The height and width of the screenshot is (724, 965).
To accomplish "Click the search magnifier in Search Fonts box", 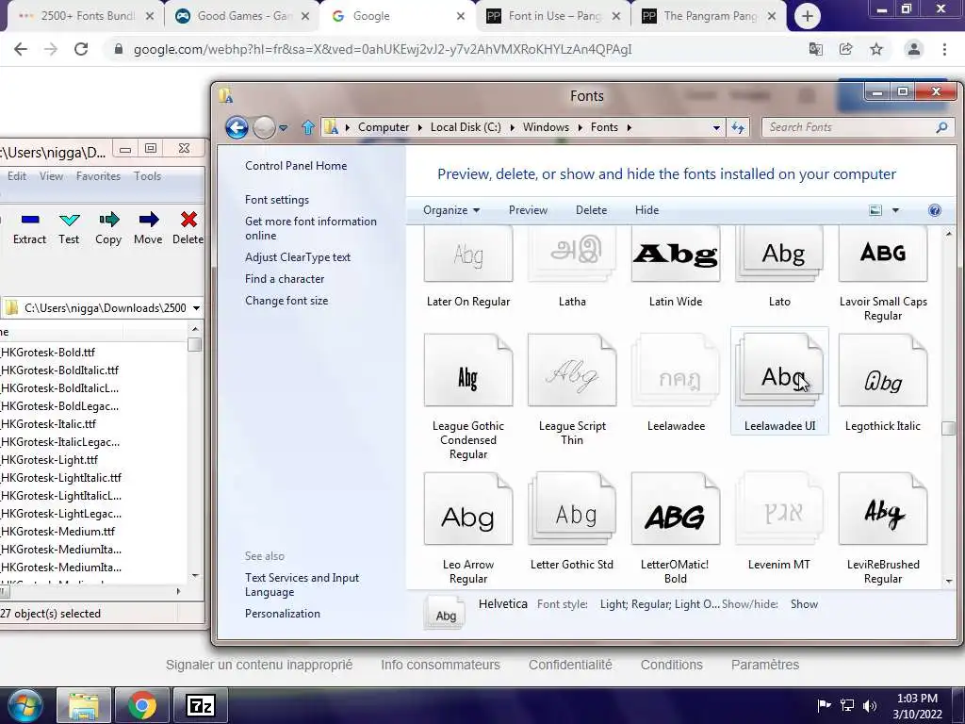I will tap(941, 127).
